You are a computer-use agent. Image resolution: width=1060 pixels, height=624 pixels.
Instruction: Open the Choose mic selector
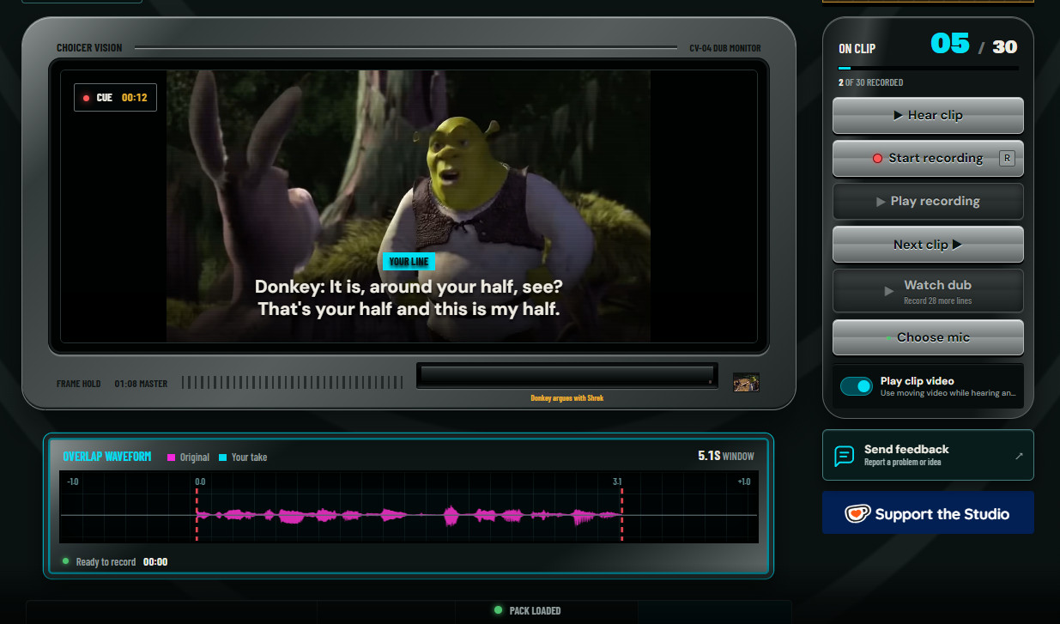[x=928, y=337]
